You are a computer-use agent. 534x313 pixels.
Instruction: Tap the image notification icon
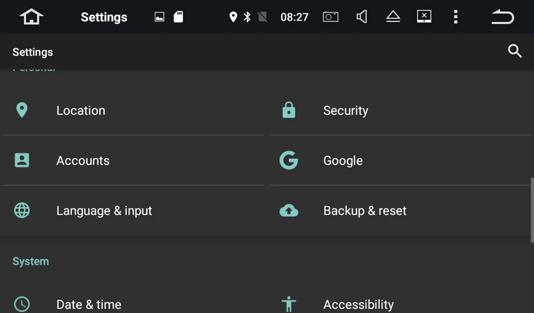[160, 17]
